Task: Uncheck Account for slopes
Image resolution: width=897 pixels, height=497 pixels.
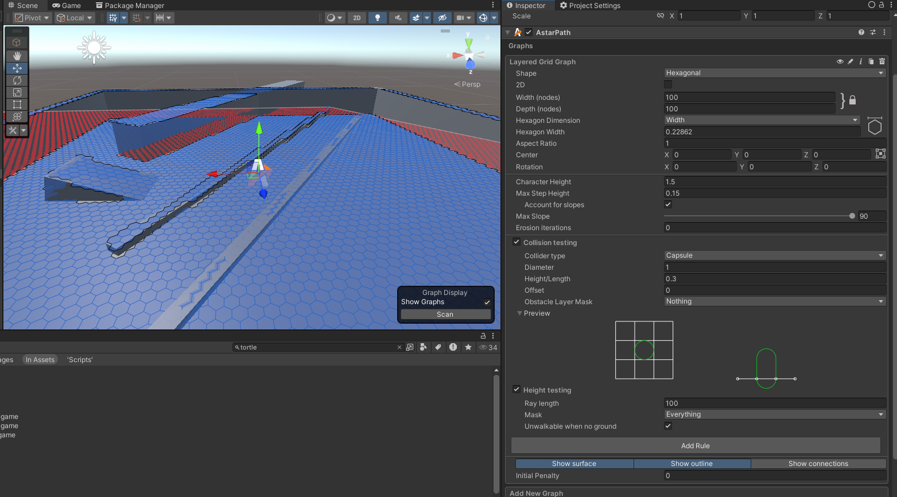Action: point(668,204)
